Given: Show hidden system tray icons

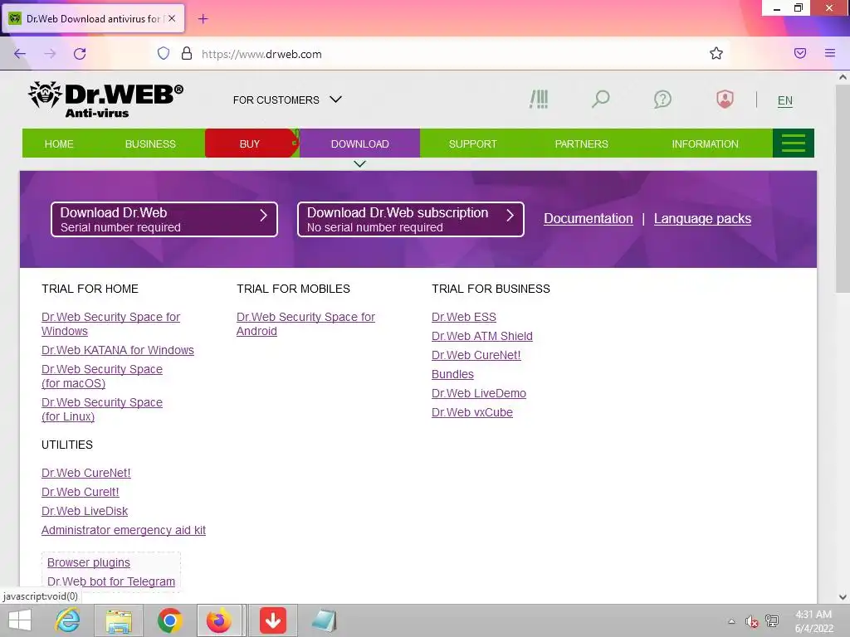Looking at the screenshot, I should pos(731,621).
